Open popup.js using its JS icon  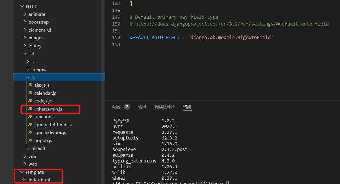point(30,140)
